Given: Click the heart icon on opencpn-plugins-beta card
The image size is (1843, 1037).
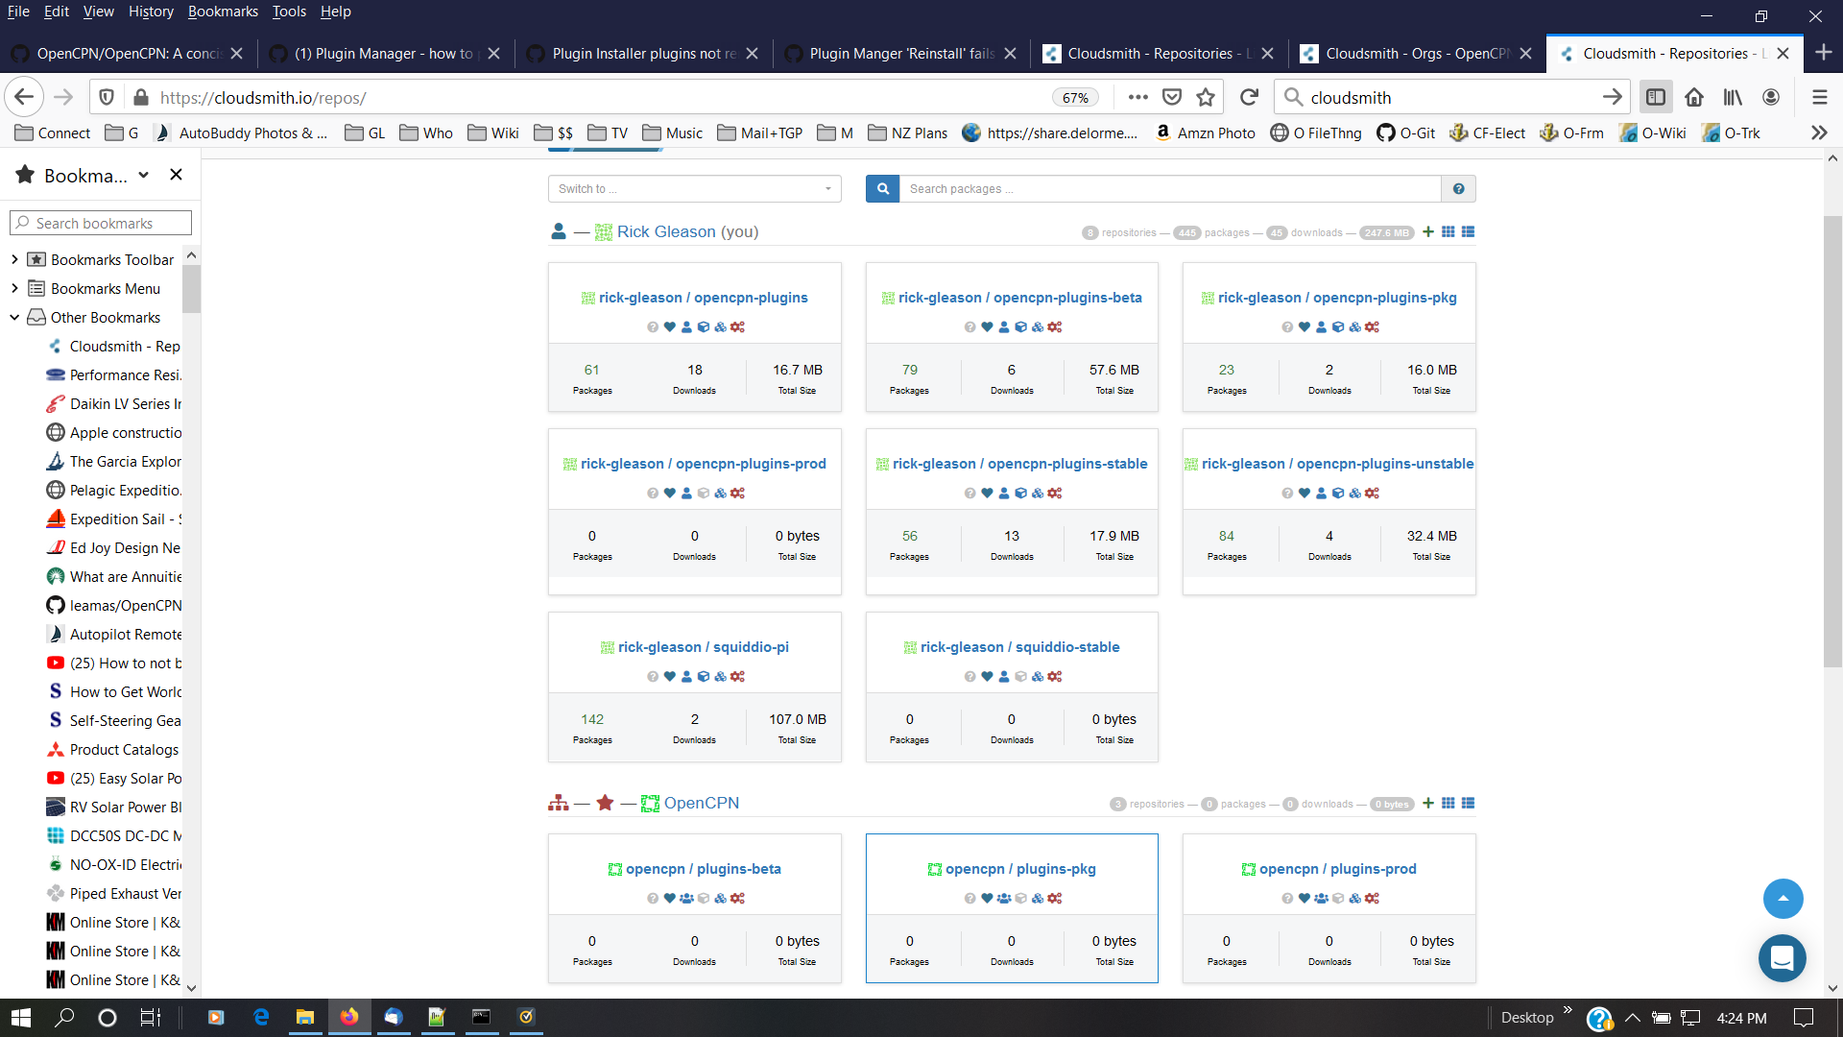Looking at the screenshot, I should pos(987,327).
